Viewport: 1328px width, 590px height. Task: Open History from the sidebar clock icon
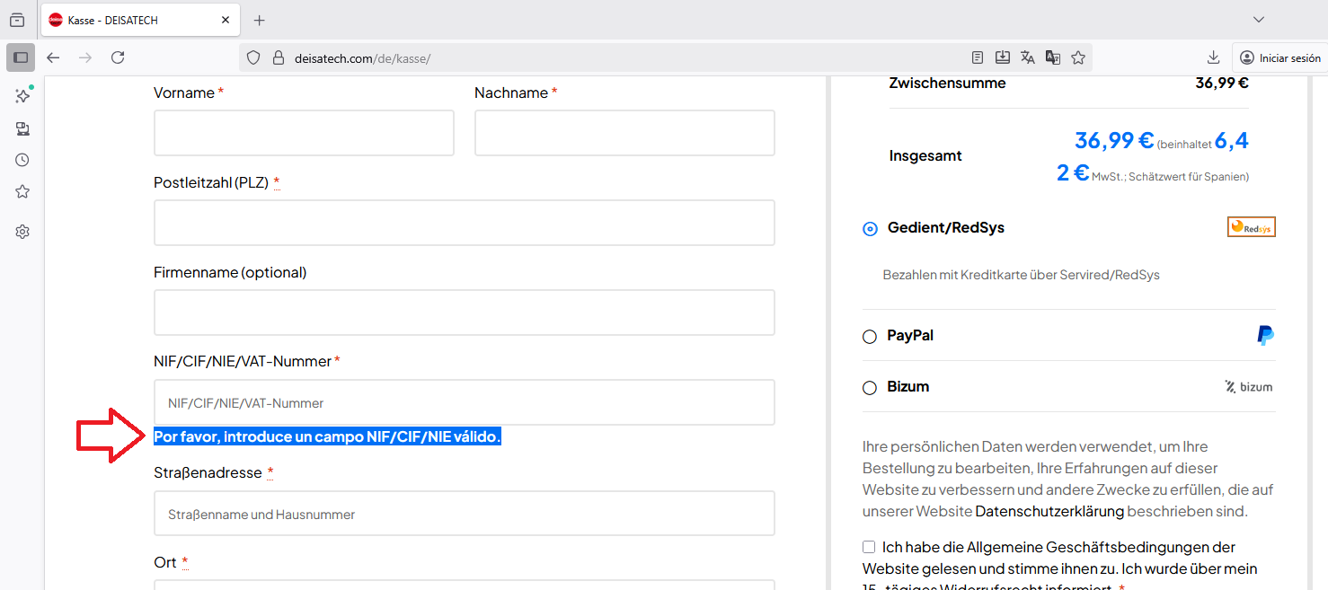22,160
